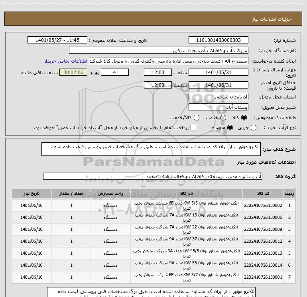Select item code 2282410726130001
307x297 pixels.
click(x=263, y=277)
